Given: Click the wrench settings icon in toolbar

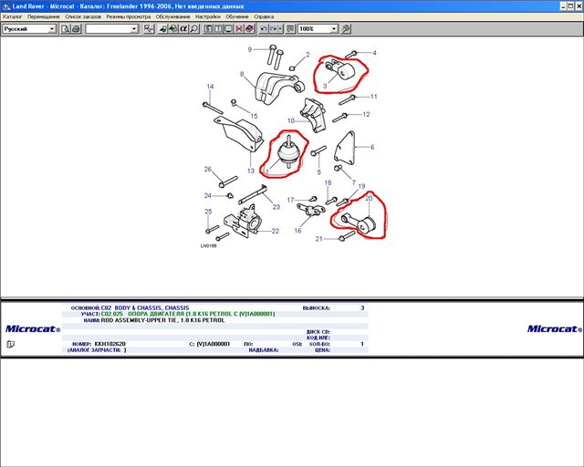Looking at the screenshot, I should 346,28.
